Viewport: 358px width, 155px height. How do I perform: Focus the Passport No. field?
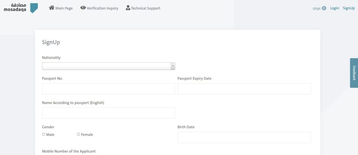tap(108, 89)
